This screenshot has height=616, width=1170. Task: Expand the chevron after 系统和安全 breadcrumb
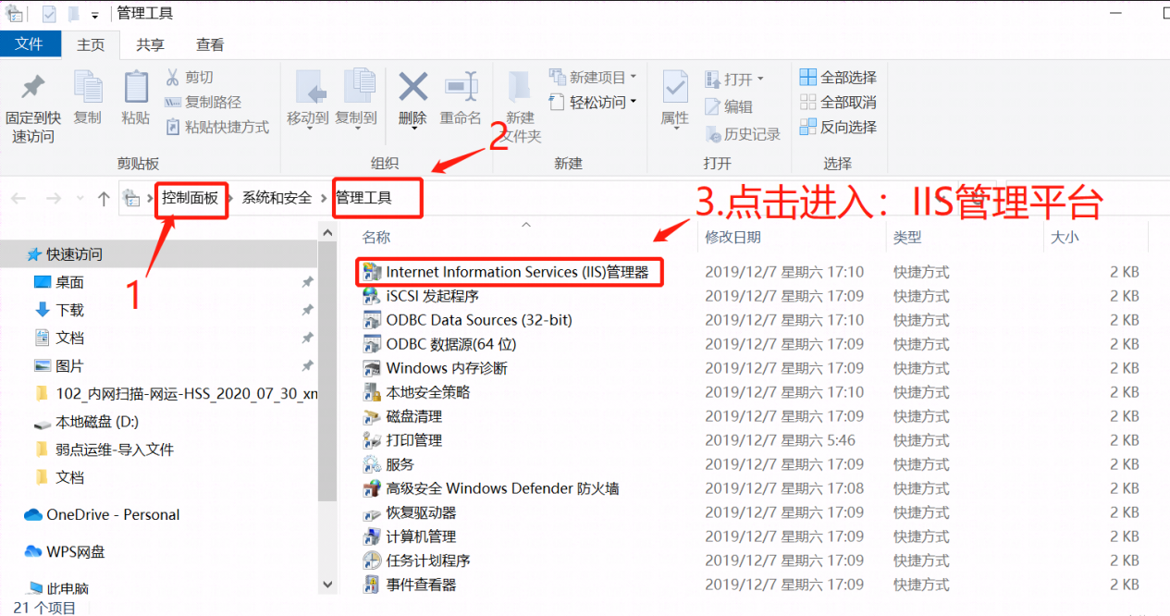[x=324, y=198]
